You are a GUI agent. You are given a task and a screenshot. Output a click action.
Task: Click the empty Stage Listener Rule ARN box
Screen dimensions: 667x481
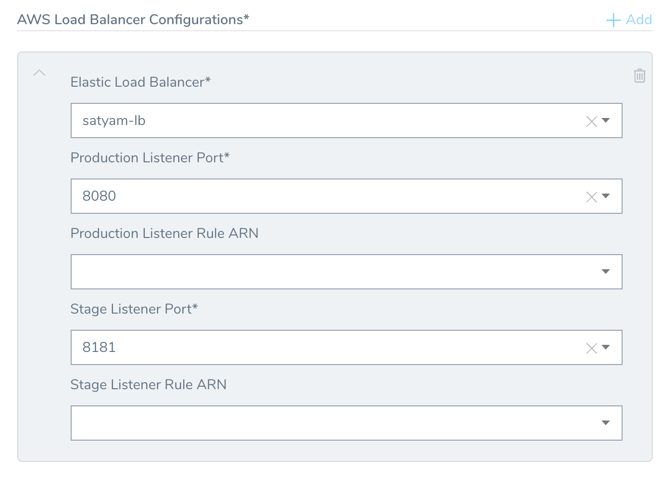click(346, 423)
